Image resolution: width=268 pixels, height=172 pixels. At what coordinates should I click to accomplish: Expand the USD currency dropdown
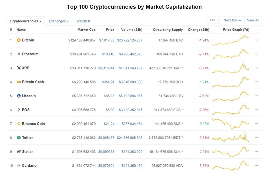coord(213,20)
